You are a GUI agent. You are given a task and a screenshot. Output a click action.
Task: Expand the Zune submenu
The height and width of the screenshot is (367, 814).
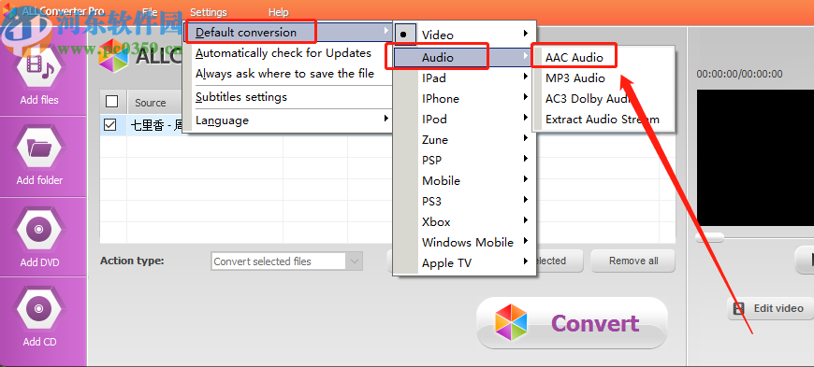(464, 139)
